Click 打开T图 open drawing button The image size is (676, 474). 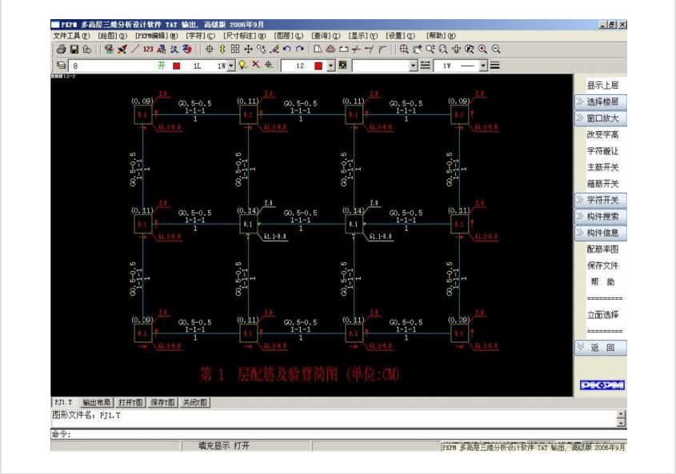[130, 403]
